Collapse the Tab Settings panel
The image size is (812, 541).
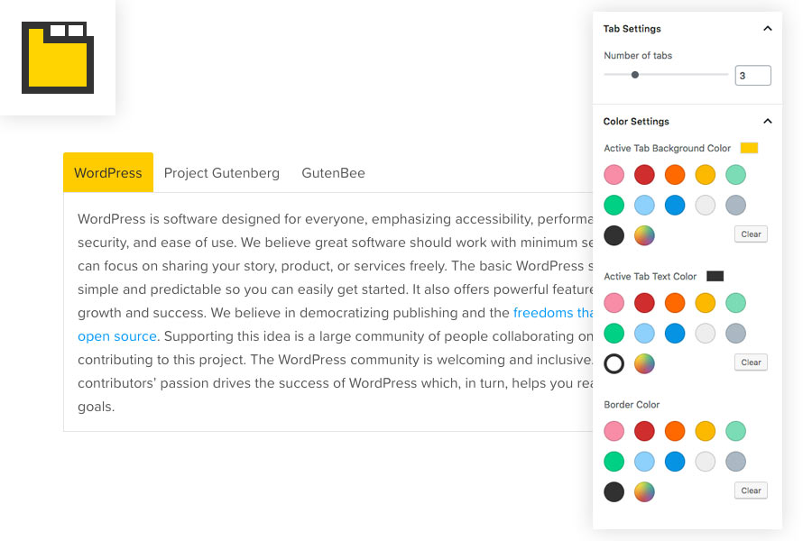768,28
